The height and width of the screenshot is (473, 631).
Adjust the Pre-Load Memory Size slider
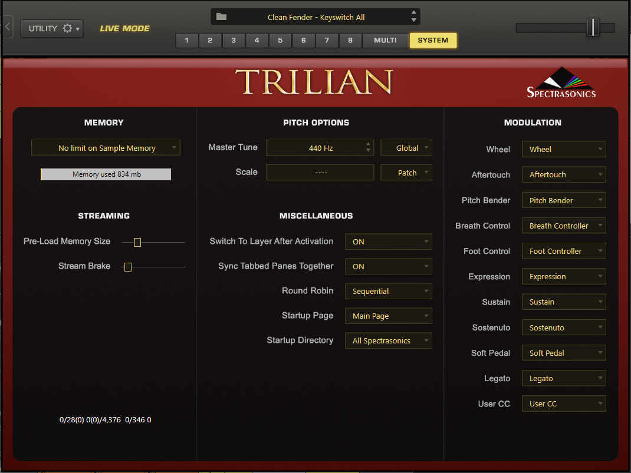pos(137,242)
